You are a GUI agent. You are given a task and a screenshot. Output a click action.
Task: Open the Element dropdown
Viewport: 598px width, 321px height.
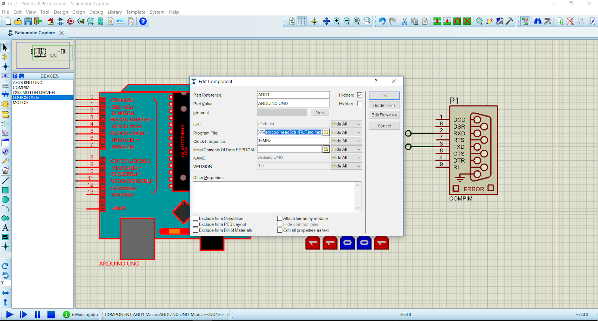[x=282, y=112]
